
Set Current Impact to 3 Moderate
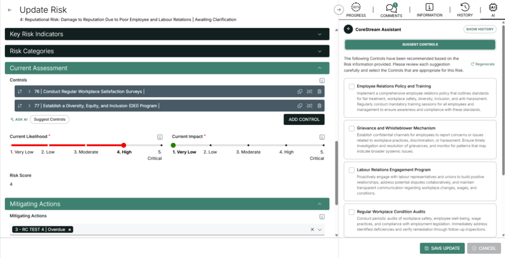(249, 145)
